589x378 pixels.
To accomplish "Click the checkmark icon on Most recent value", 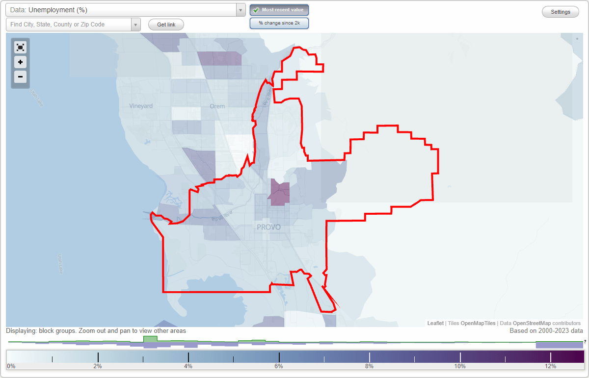I will pyautogui.click(x=257, y=10).
